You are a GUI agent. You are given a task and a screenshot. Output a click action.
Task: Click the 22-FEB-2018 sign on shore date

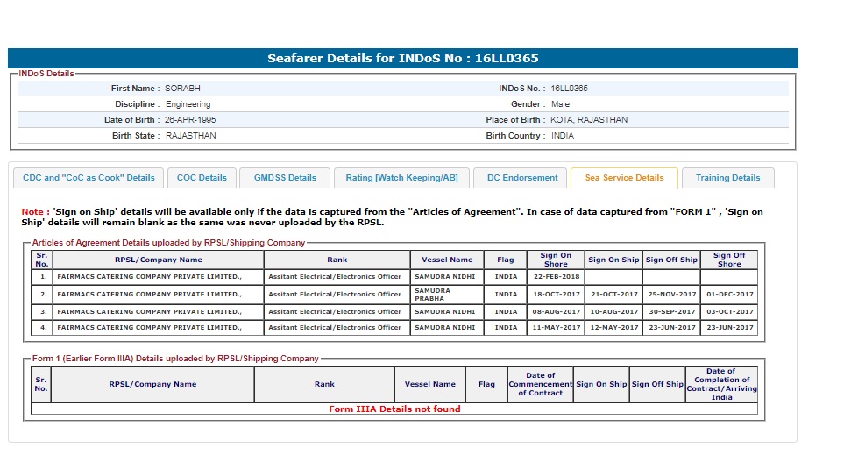coord(556,277)
